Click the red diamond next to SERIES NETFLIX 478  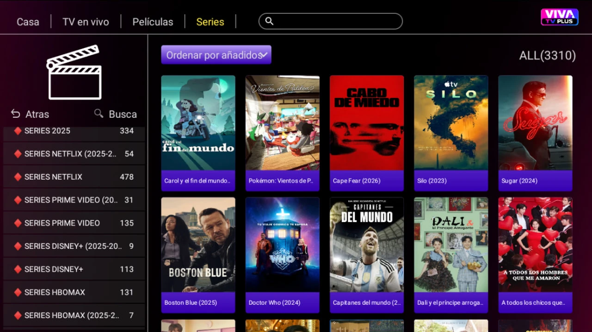[x=18, y=177]
